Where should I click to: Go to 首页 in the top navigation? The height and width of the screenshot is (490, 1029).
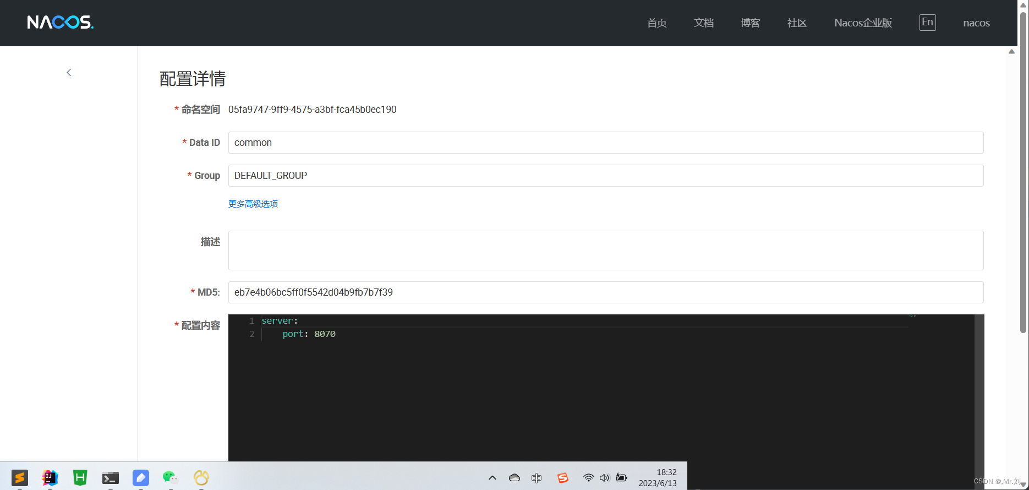coord(657,23)
